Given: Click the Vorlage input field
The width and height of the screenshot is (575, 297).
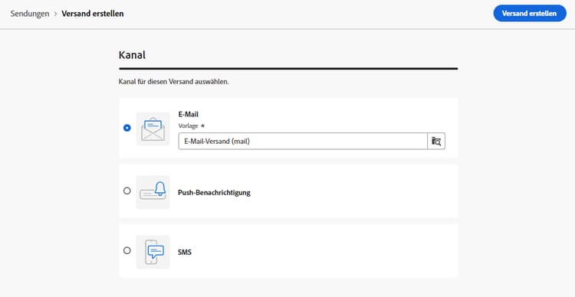Looking at the screenshot, I should [x=303, y=141].
